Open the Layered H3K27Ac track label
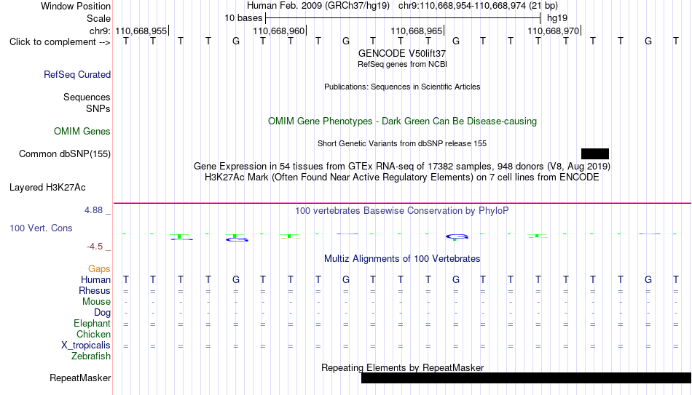 point(47,188)
